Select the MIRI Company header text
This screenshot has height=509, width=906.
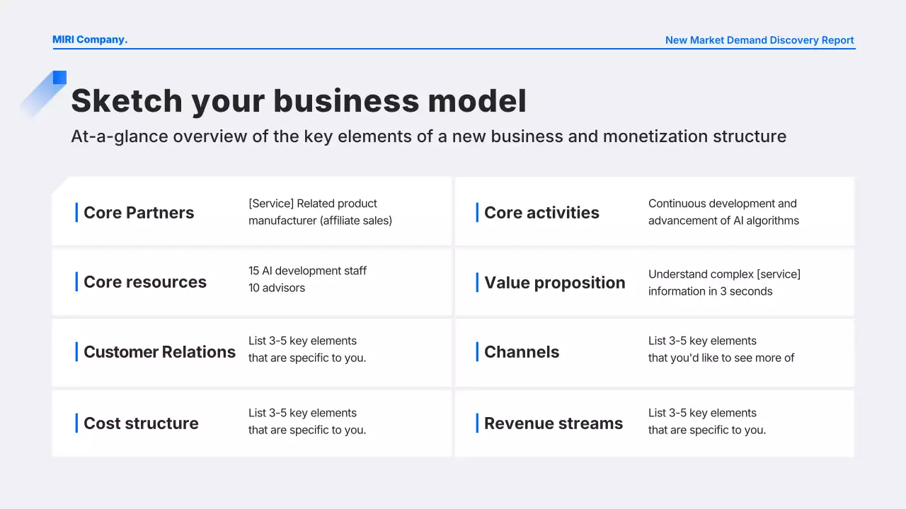(x=90, y=40)
